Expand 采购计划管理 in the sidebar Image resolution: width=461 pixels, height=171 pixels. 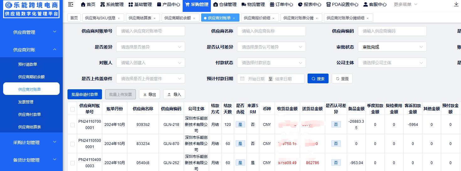(31, 142)
